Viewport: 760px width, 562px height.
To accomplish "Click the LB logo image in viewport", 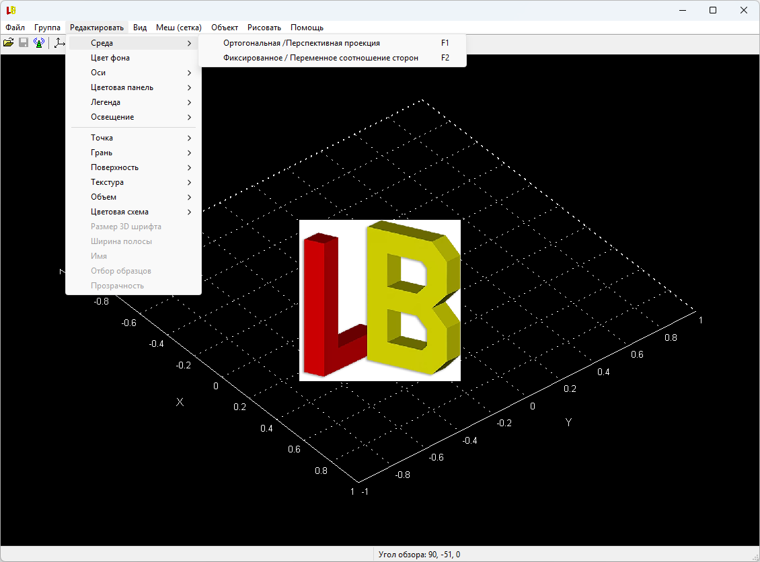I will (x=379, y=300).
